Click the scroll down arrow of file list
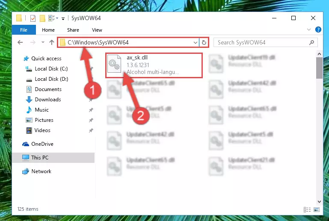Image resolution: width=329 pixels, height=221 pixels. 319,202
